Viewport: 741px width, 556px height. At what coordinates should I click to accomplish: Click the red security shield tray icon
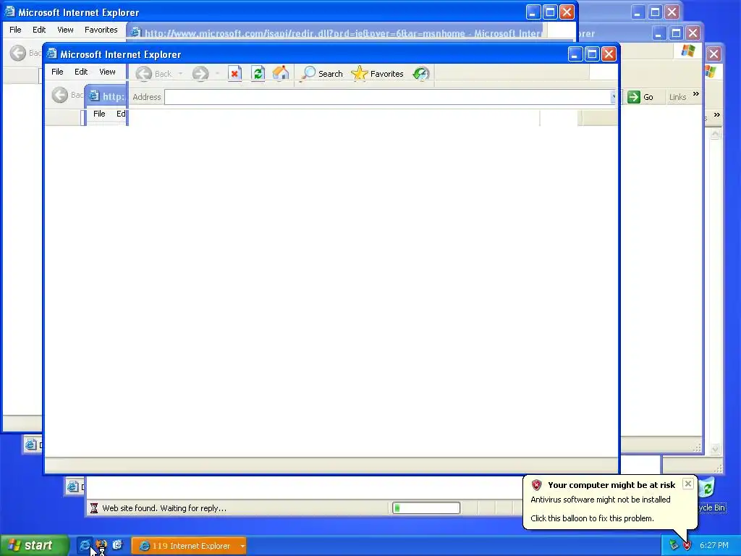[x=687, y=546]
